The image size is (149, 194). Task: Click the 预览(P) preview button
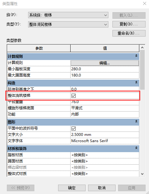[x=21, y=188]
